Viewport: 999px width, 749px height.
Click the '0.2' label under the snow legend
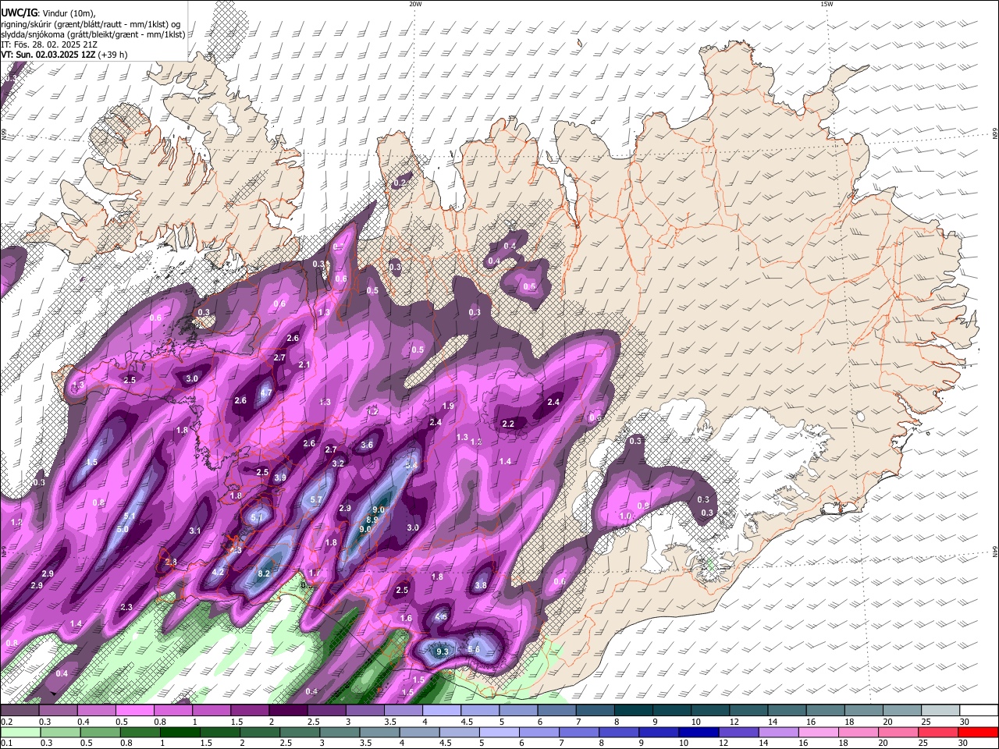(x=5, y=722)
